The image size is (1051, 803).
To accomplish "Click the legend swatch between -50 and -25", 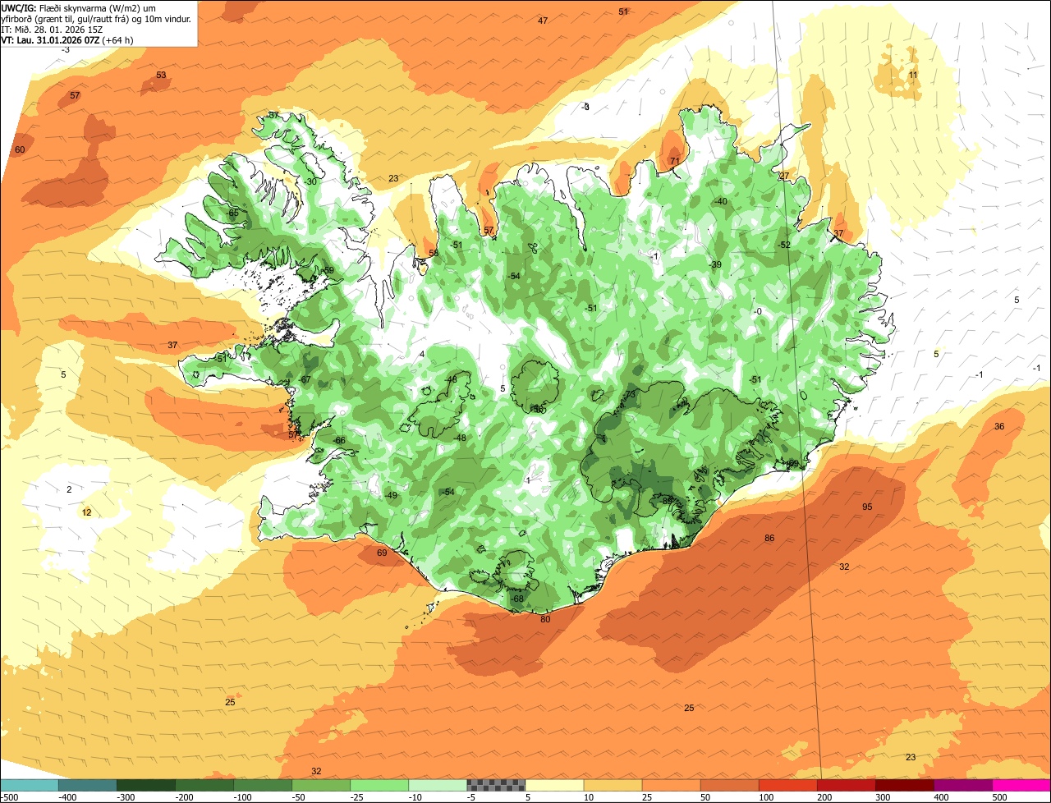I will click(320, 785).
